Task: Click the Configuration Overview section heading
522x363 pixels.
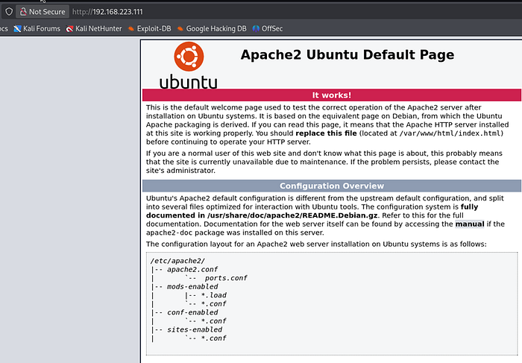Action: (x=332, y=186)
